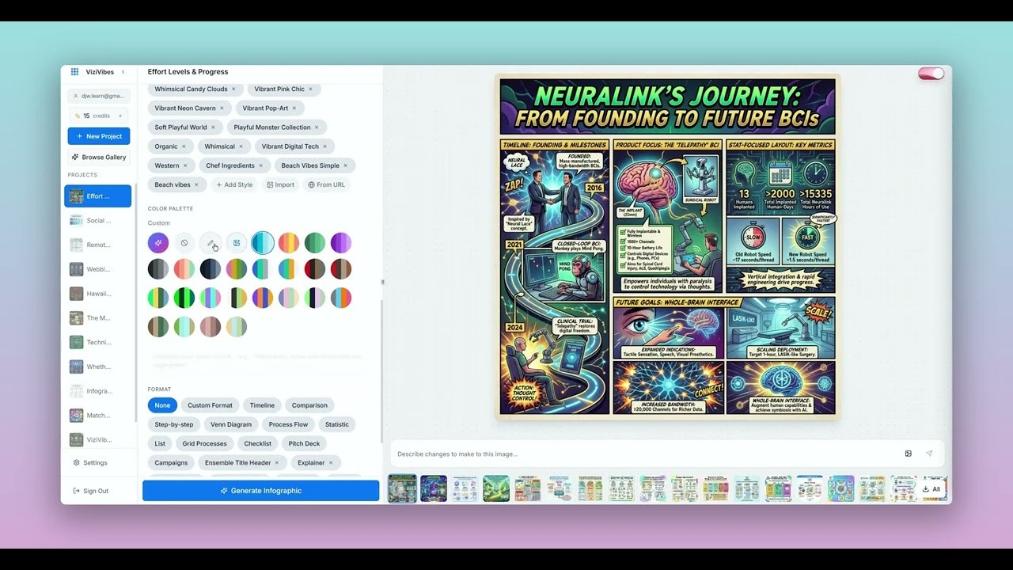This screenshot has height=570, width=1013.
Task: Select the no-palette circle icon
Action: point(184,243)
